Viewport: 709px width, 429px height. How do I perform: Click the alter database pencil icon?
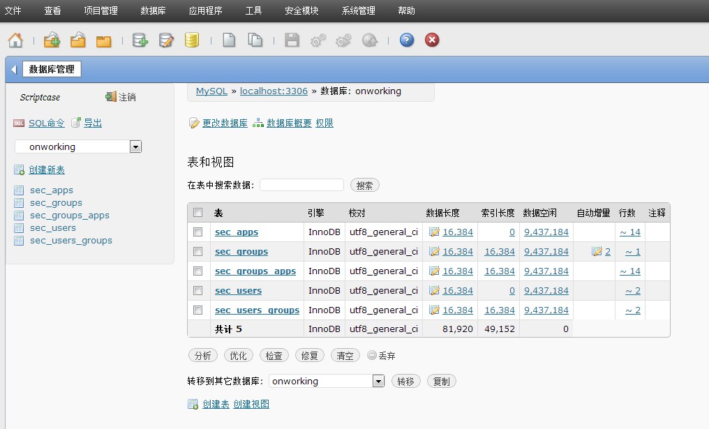tap(194, 123)
